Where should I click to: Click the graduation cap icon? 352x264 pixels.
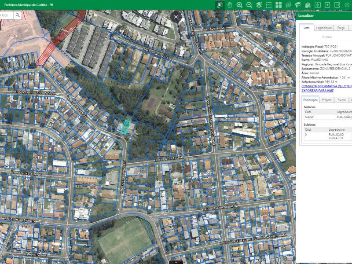coord(298,4)
